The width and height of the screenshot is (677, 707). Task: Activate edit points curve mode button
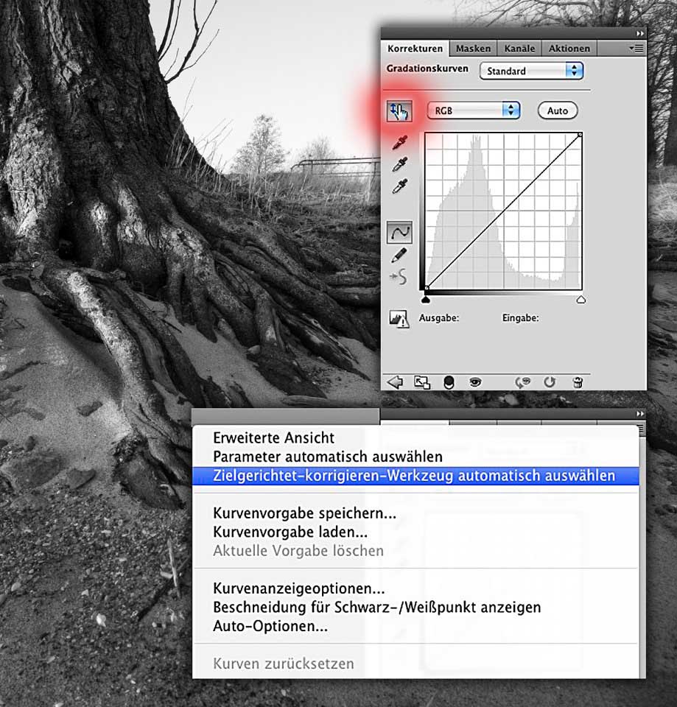(399, 232)
